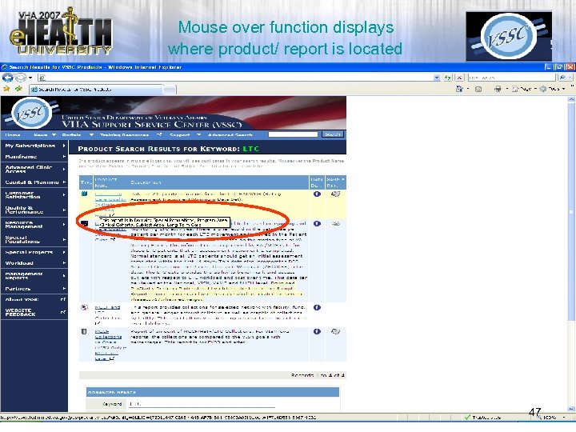Open Resource Management sidebar menu
This screenshot has height=432, width=576.
pyautogui.click(x=34, y=225)
